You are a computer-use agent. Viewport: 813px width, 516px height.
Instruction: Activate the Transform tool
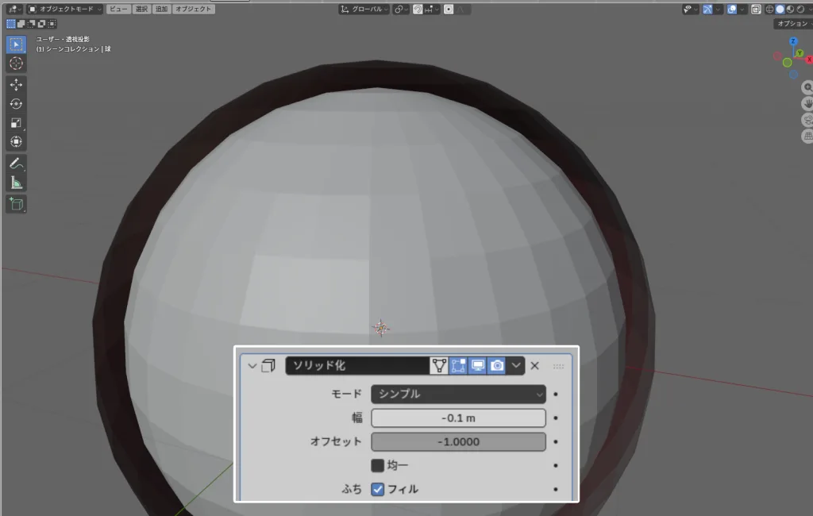click(16, 141)
